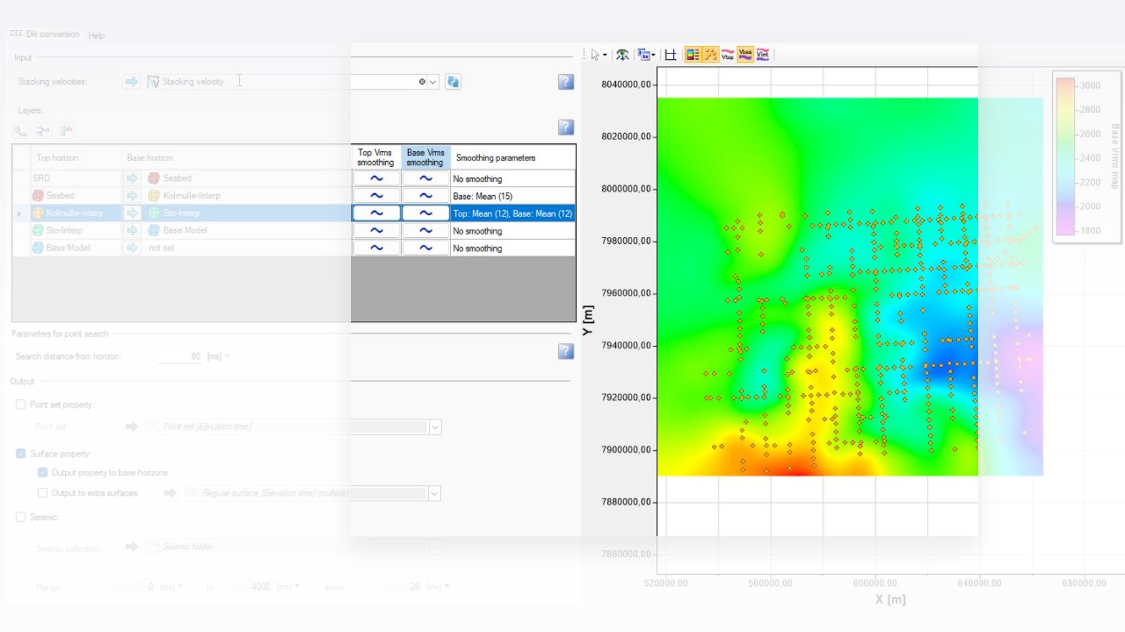The image size is (1125, 632).
Task: Click Top Vrms smoothing button in Sto-Interp row
Action: (x=376, y=231)
